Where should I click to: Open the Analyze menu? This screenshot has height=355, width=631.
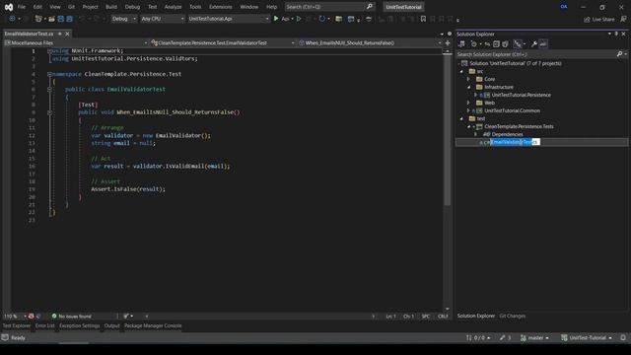coord(173,7)
